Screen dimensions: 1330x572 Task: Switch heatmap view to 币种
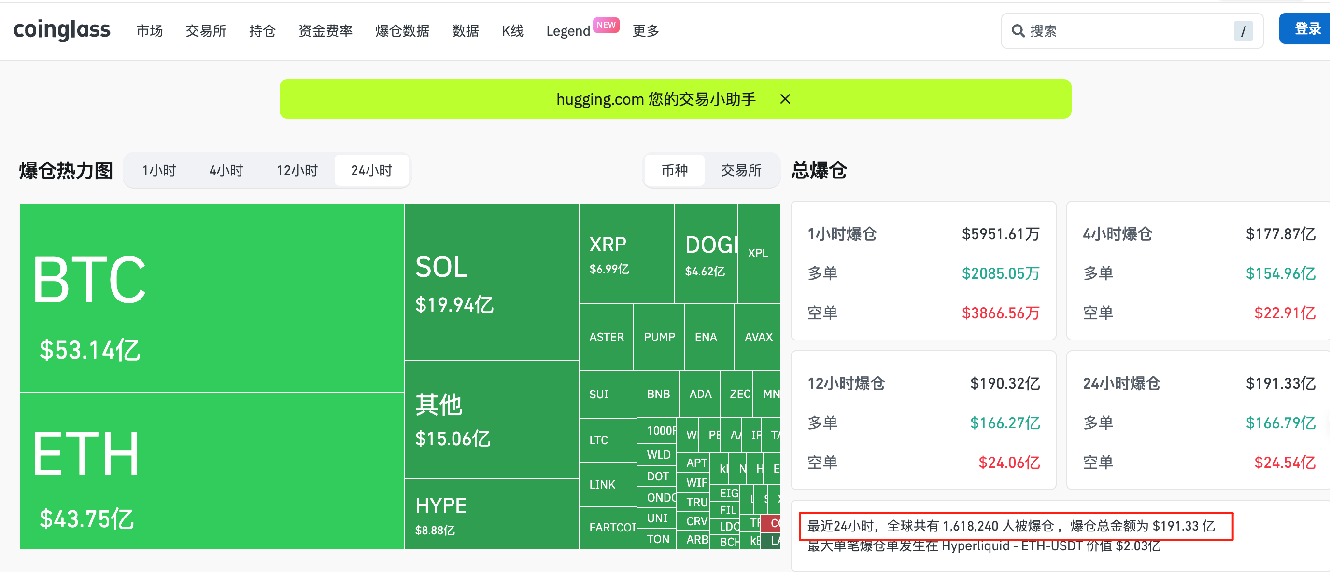click(674, 170)
